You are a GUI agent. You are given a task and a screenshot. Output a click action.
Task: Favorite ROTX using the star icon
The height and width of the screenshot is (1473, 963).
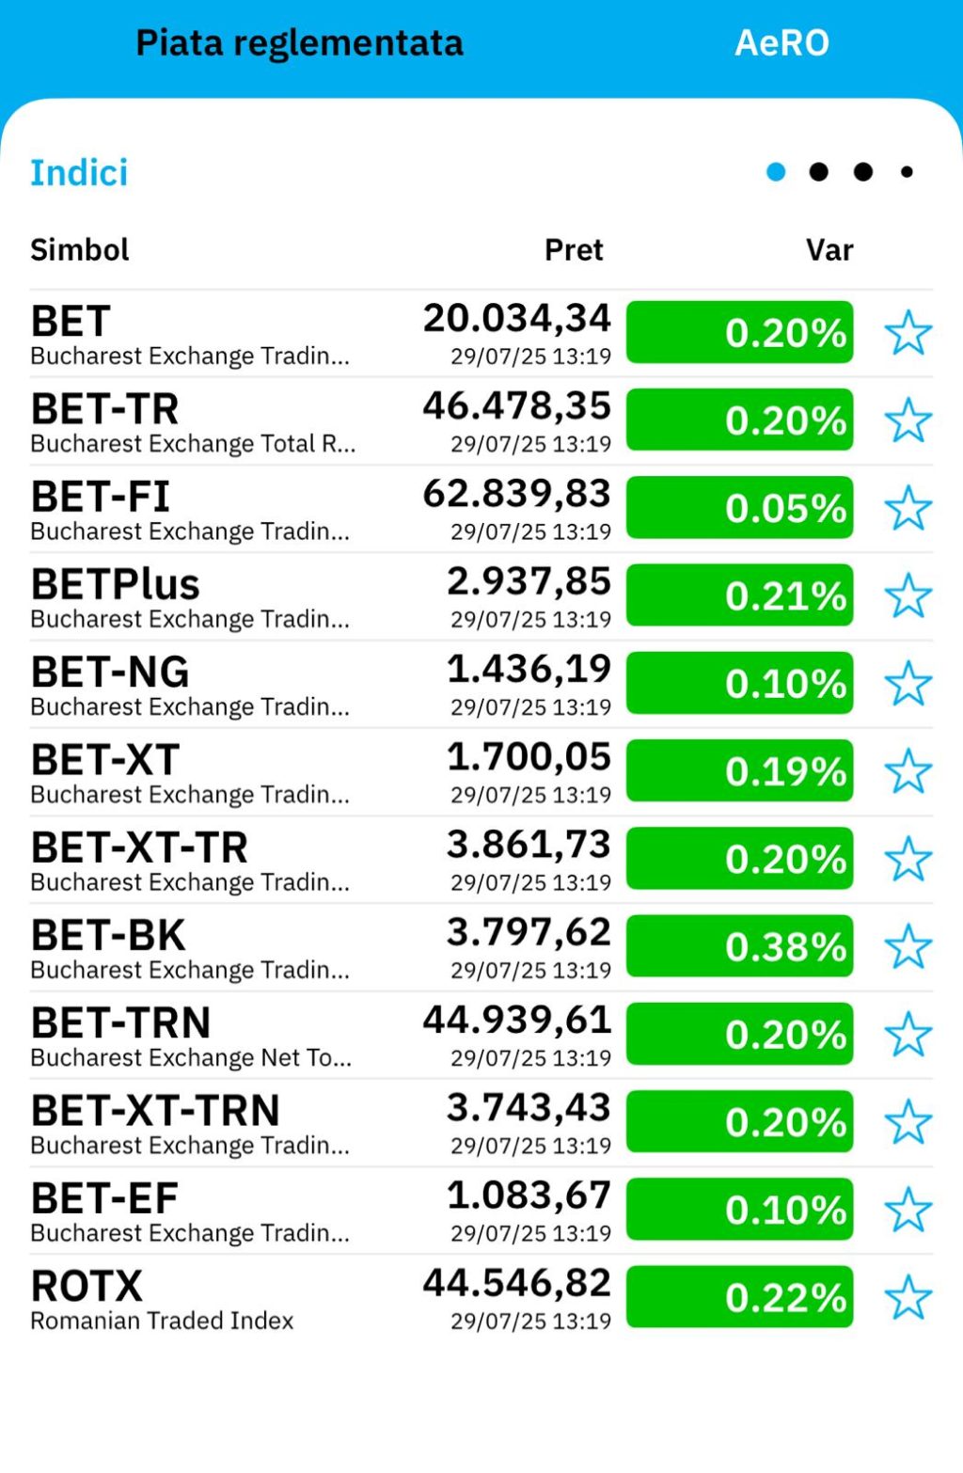pos(908,1297)
